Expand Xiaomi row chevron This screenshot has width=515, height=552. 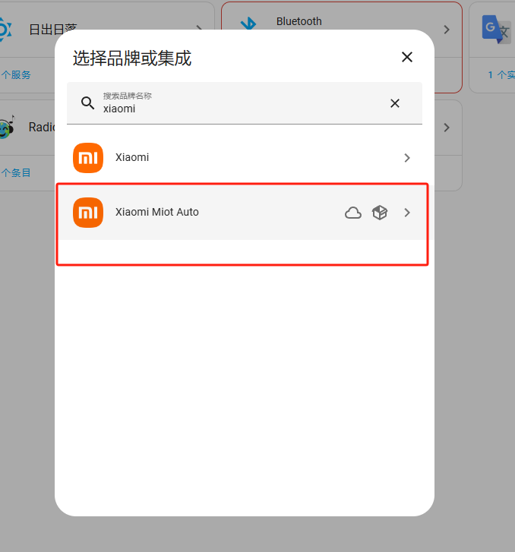click(x=407, y=158)
